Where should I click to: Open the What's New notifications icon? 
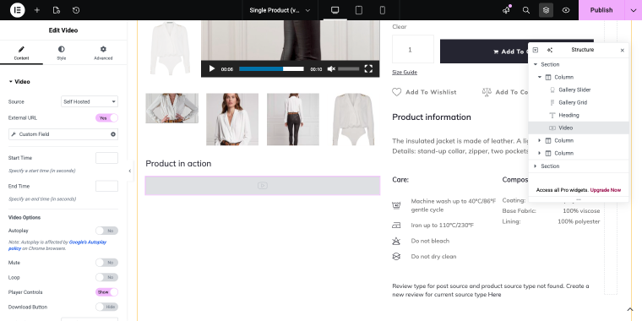(x=507, y=10)
